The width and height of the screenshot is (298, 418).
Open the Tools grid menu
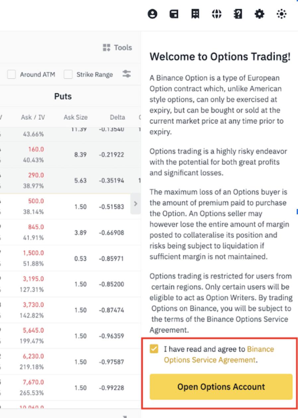(117, 48)
